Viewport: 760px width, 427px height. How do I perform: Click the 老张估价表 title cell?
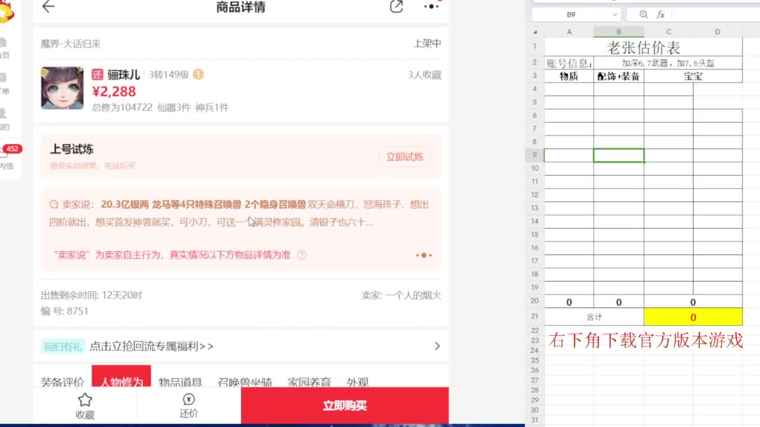644,47
